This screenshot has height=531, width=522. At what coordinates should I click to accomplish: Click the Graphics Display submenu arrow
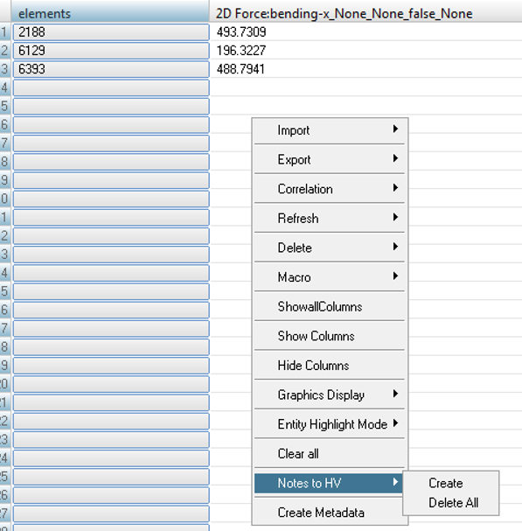click(395, 394)
